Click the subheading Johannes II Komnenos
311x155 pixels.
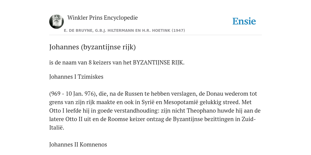[x=78, y=144]
